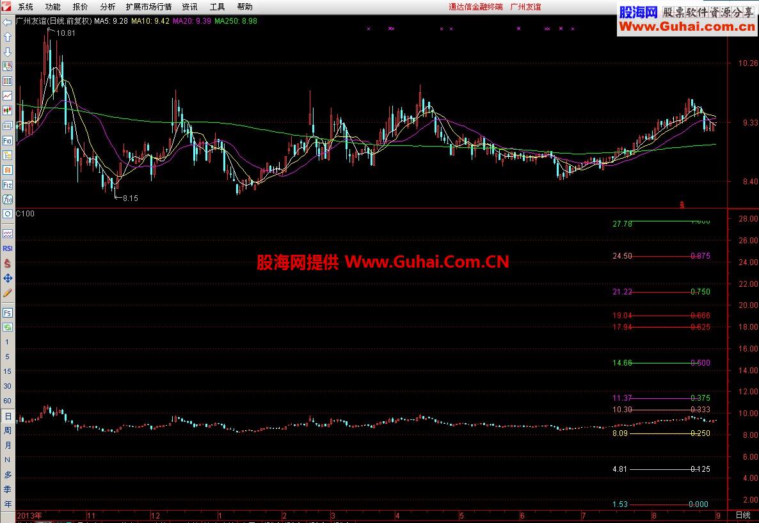
Task: Click the 广州友谊(日线.前复权) chart title
Action: (x=54, y=21)
